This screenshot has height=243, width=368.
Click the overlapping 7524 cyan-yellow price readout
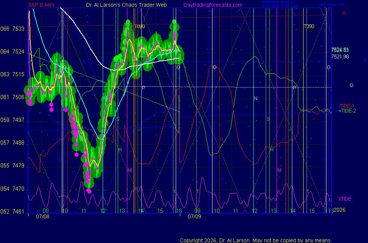[x=340, y=50]
